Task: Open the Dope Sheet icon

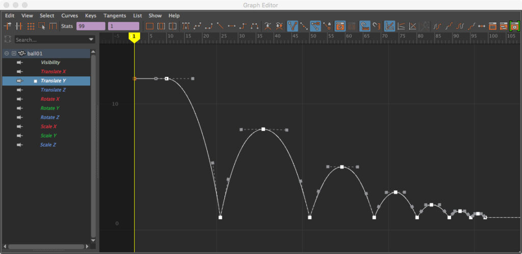Action: pyautogui.click(x=493, y=25)
